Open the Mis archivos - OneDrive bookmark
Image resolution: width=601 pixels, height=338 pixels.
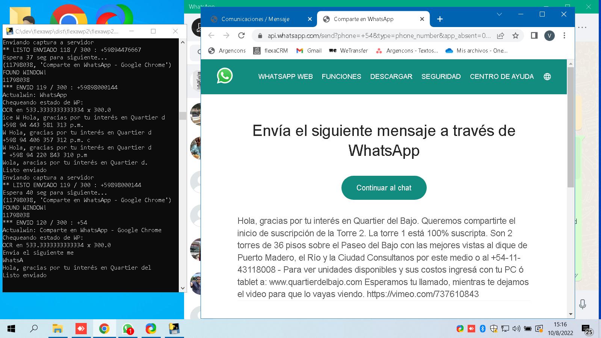(x=476, y=51)
